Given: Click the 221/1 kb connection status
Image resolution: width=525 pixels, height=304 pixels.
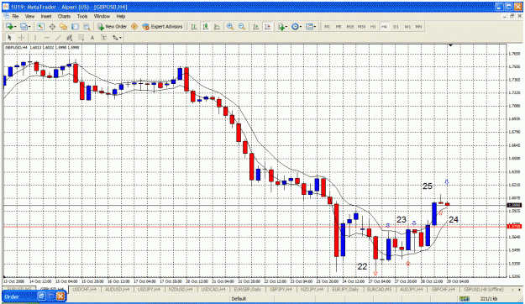Looking at the screenshot, I should tap(489, 299).
